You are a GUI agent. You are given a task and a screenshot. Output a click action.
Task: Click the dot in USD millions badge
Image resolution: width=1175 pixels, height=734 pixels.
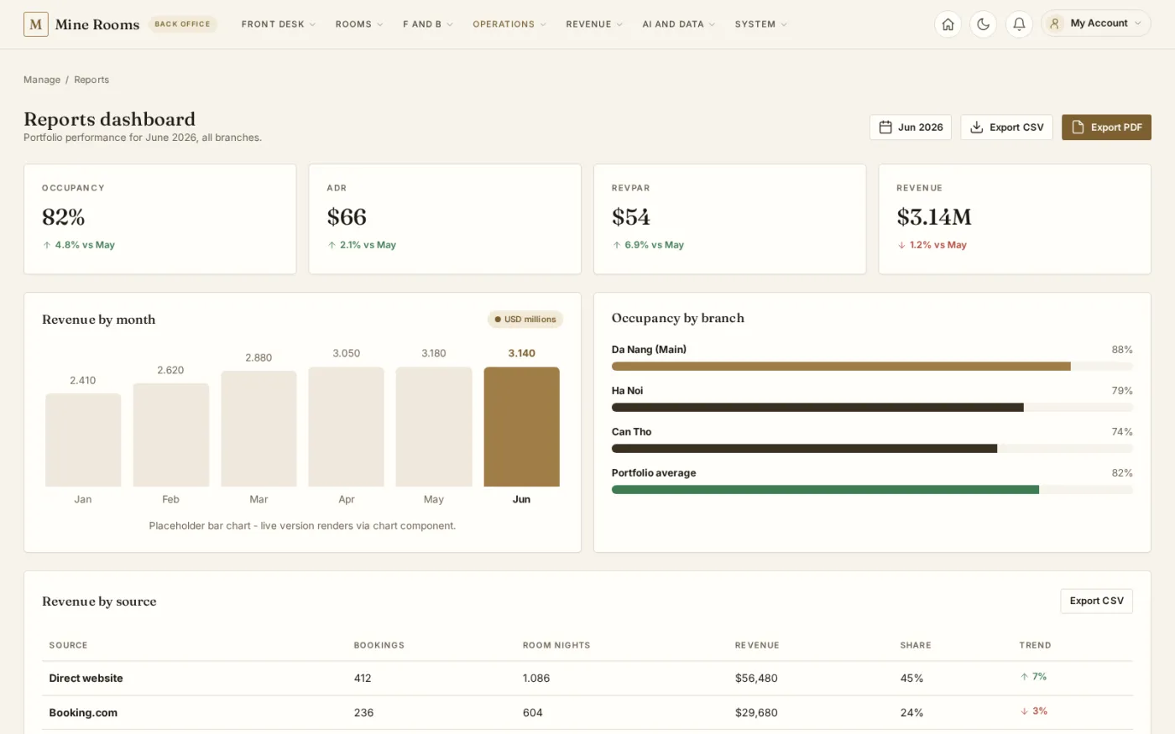[498, 320]
